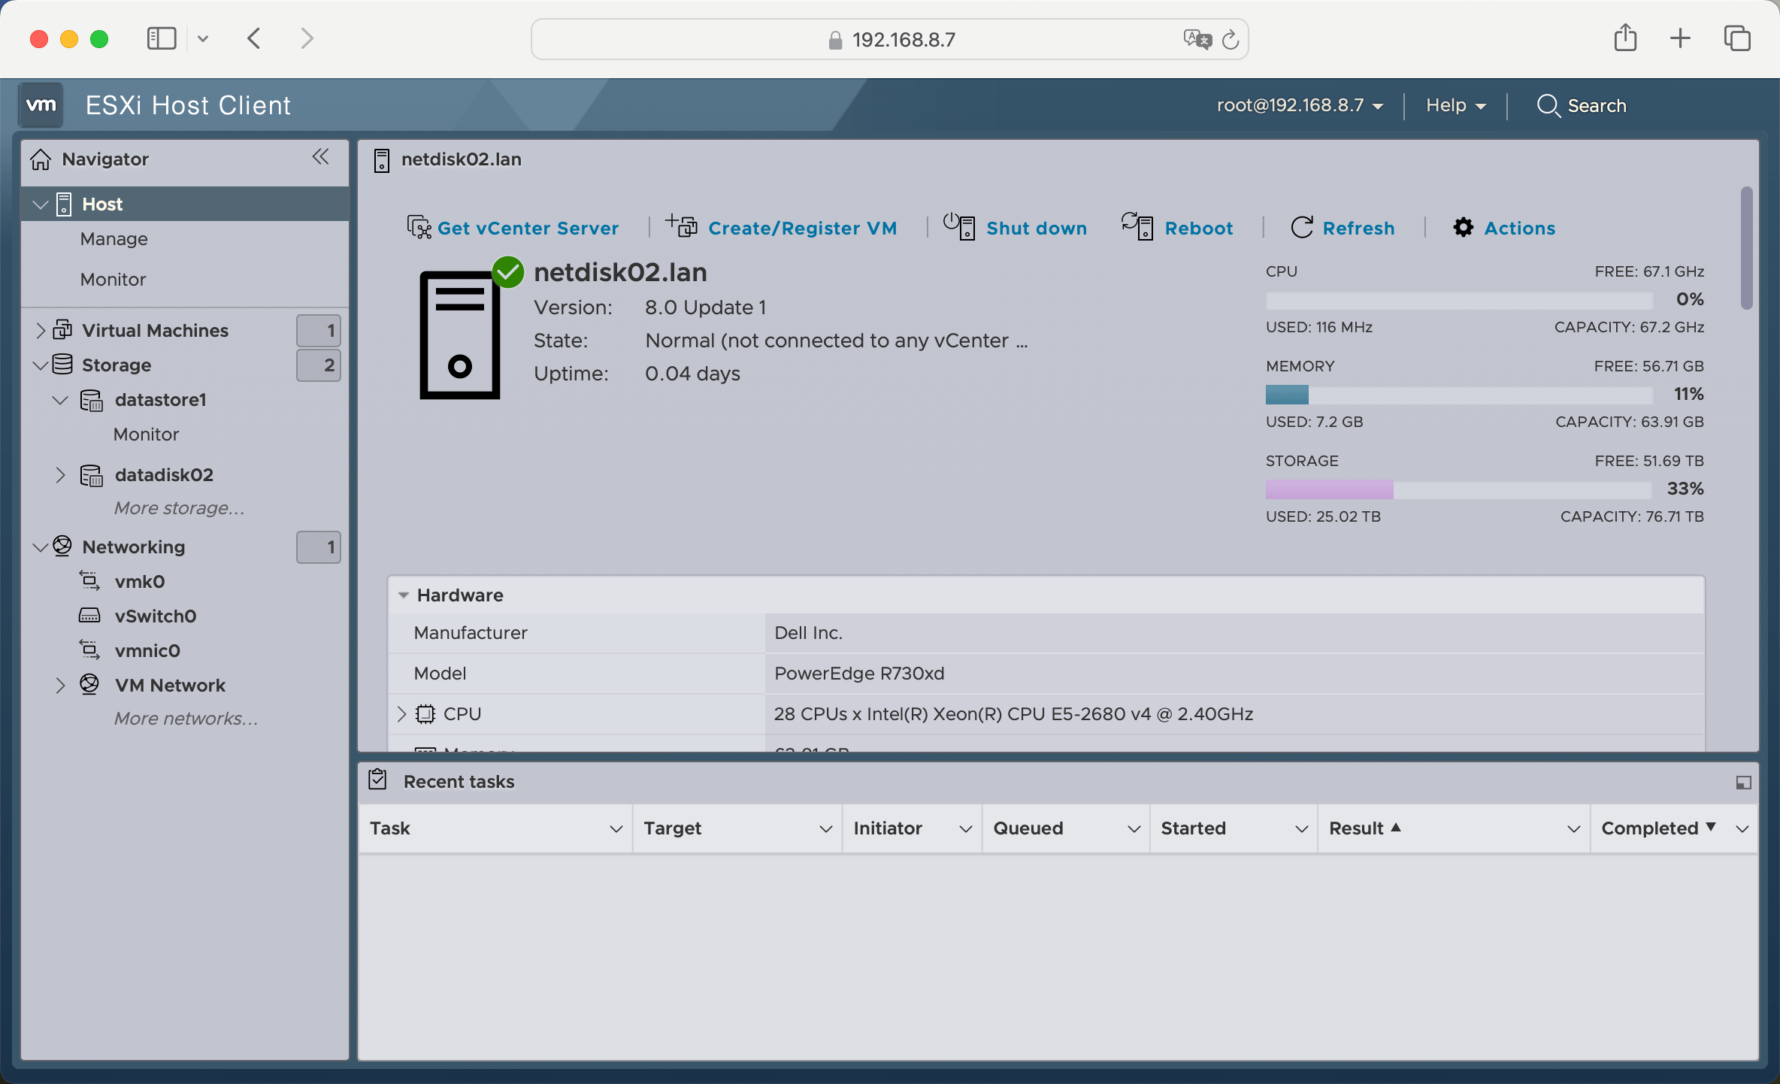Open the root@192.168.8.7 user dropdown
Screen dimensions: 1780x1084
tap(1300, 105)
